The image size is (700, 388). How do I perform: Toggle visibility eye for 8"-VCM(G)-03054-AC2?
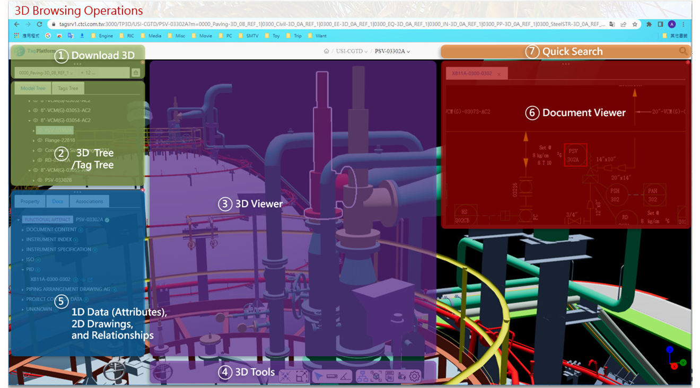(x=36, y=120)
